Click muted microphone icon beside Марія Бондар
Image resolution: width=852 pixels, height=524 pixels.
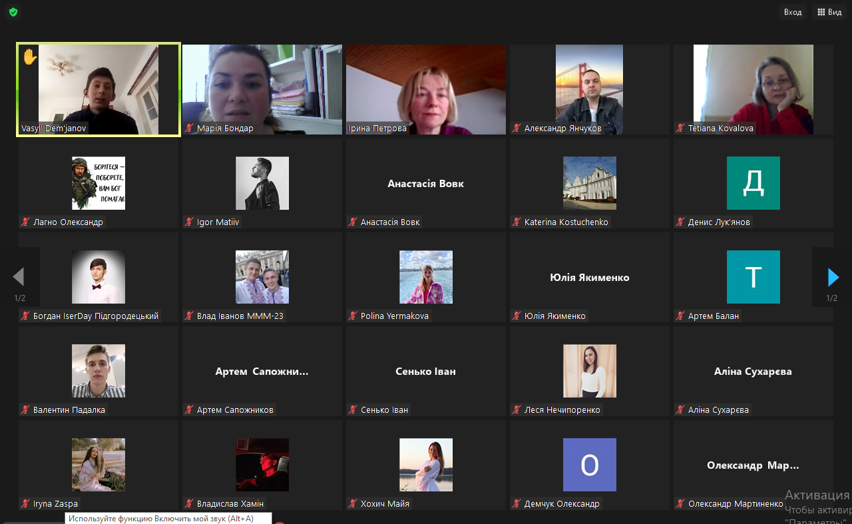click(x=190, y=129)
